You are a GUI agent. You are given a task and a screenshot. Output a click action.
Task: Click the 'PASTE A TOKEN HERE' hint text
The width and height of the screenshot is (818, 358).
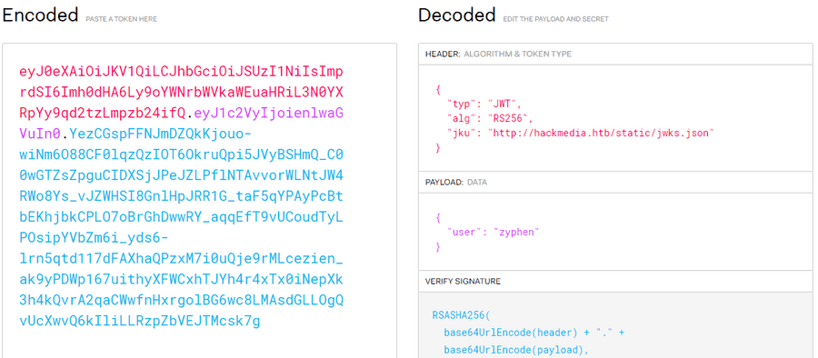click(x=121, y=19)
